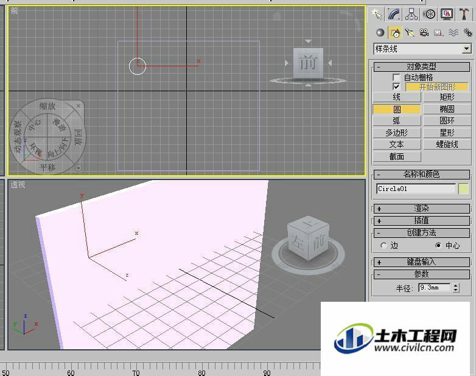Choose 漫游 on the steering wheel
This screenshot has height=376, width=476.
(60, 124)
